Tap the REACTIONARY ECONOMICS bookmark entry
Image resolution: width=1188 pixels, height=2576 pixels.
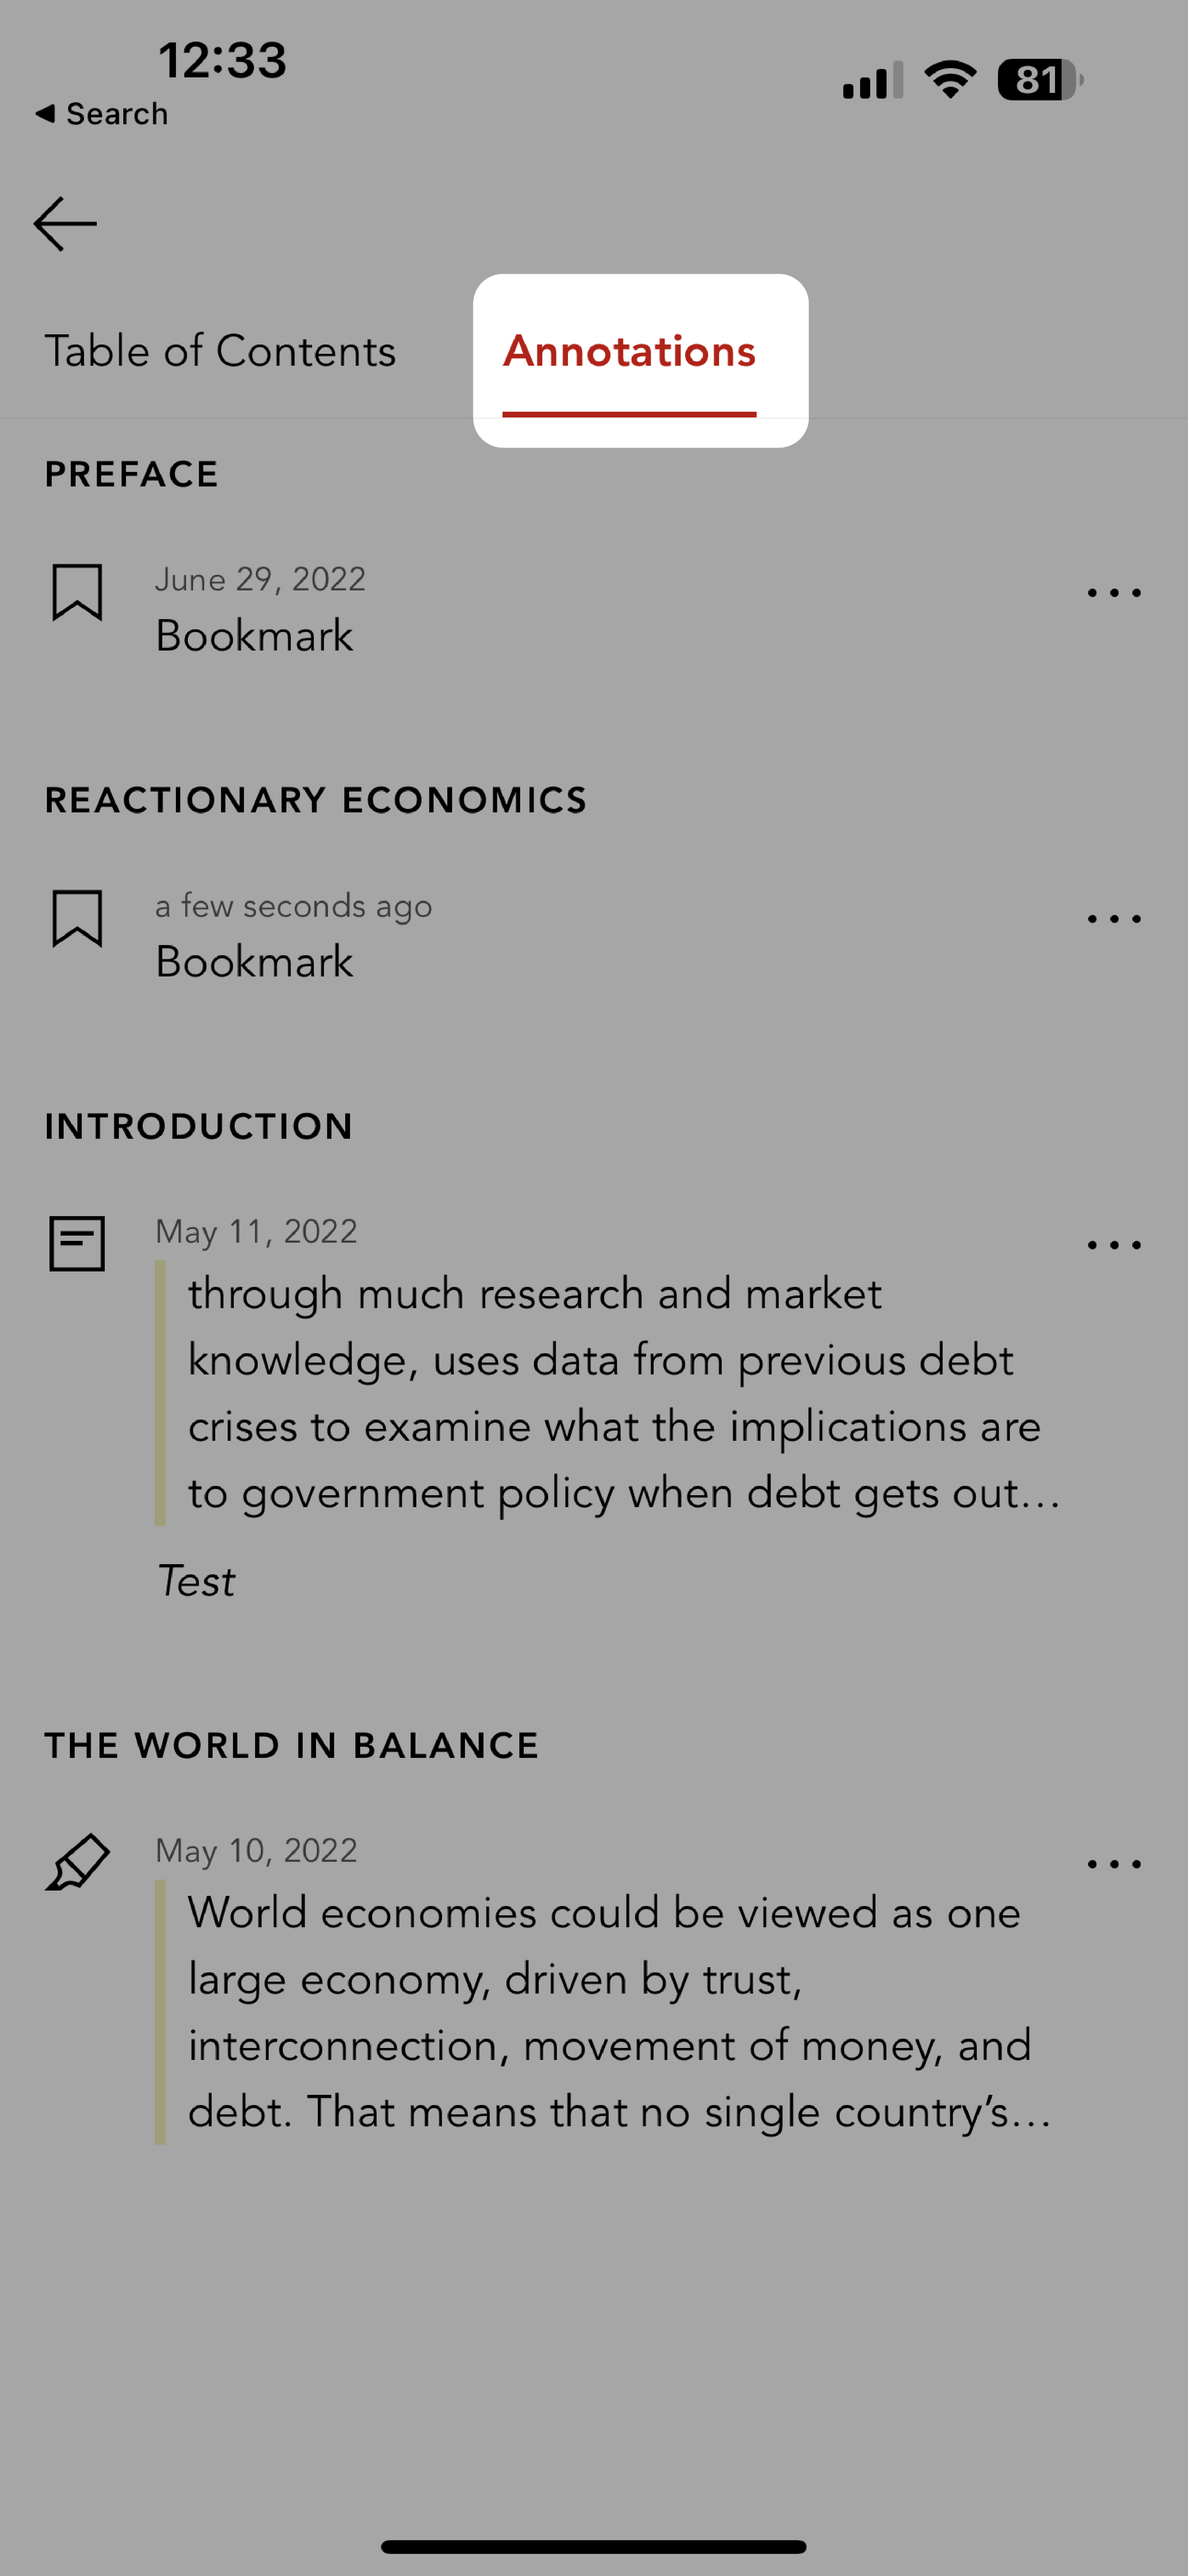(594, 933)
